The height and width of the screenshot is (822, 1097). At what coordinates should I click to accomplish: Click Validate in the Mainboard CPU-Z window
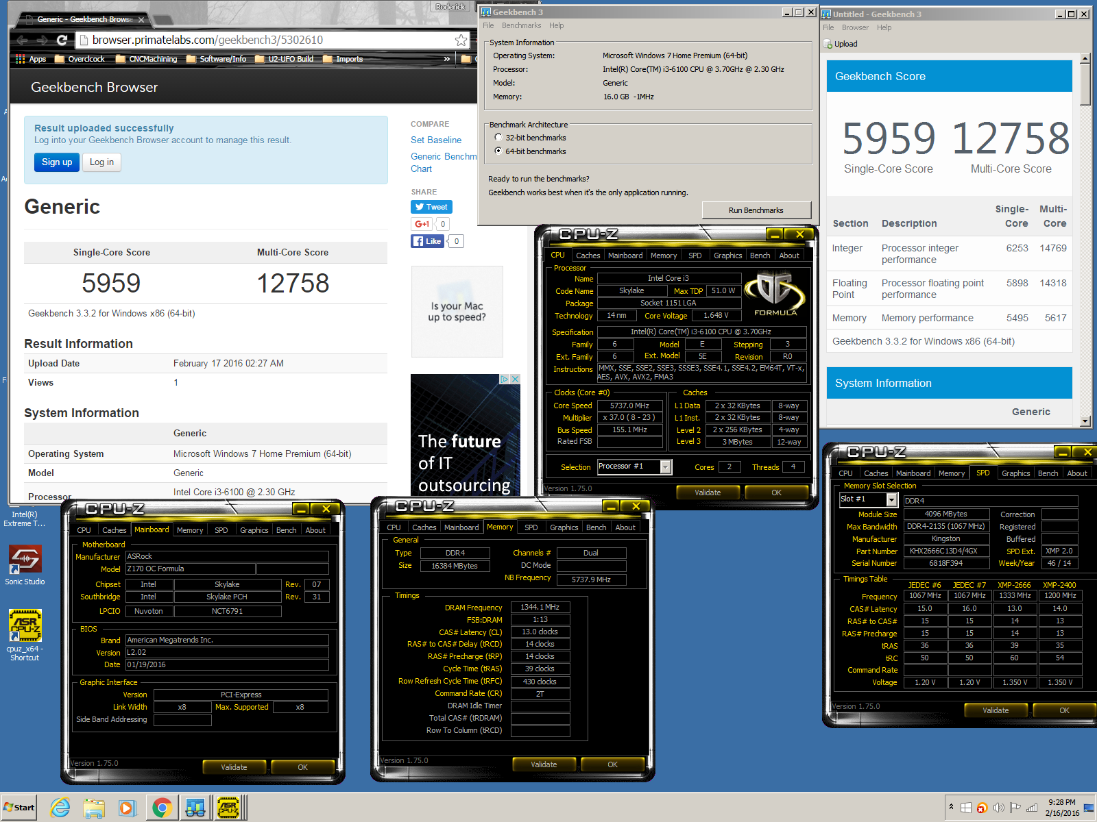point(234,767)
